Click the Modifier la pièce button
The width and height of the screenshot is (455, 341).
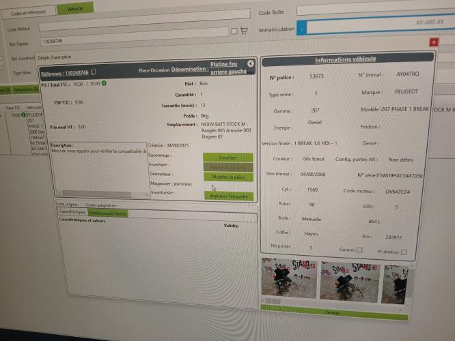pos(228,177)
